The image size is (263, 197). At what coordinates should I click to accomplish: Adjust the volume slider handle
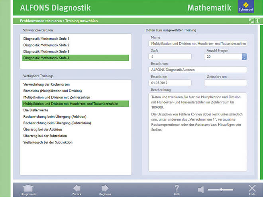(222, 189)
